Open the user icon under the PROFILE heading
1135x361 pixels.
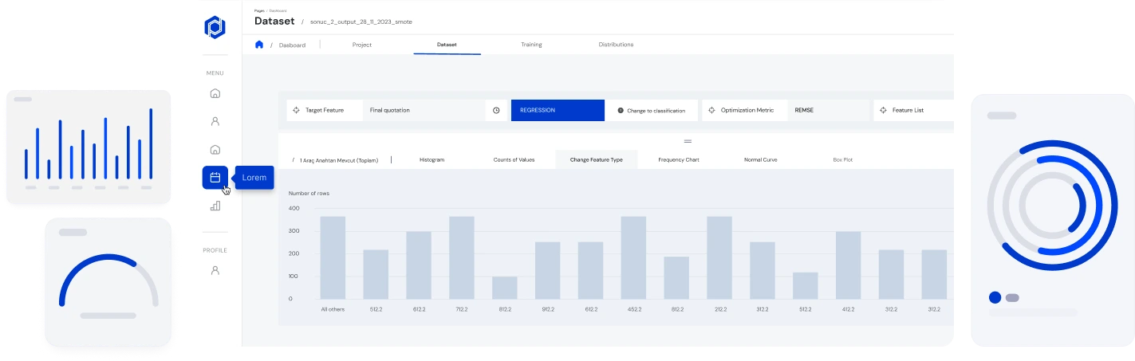[x=215, y=270]
